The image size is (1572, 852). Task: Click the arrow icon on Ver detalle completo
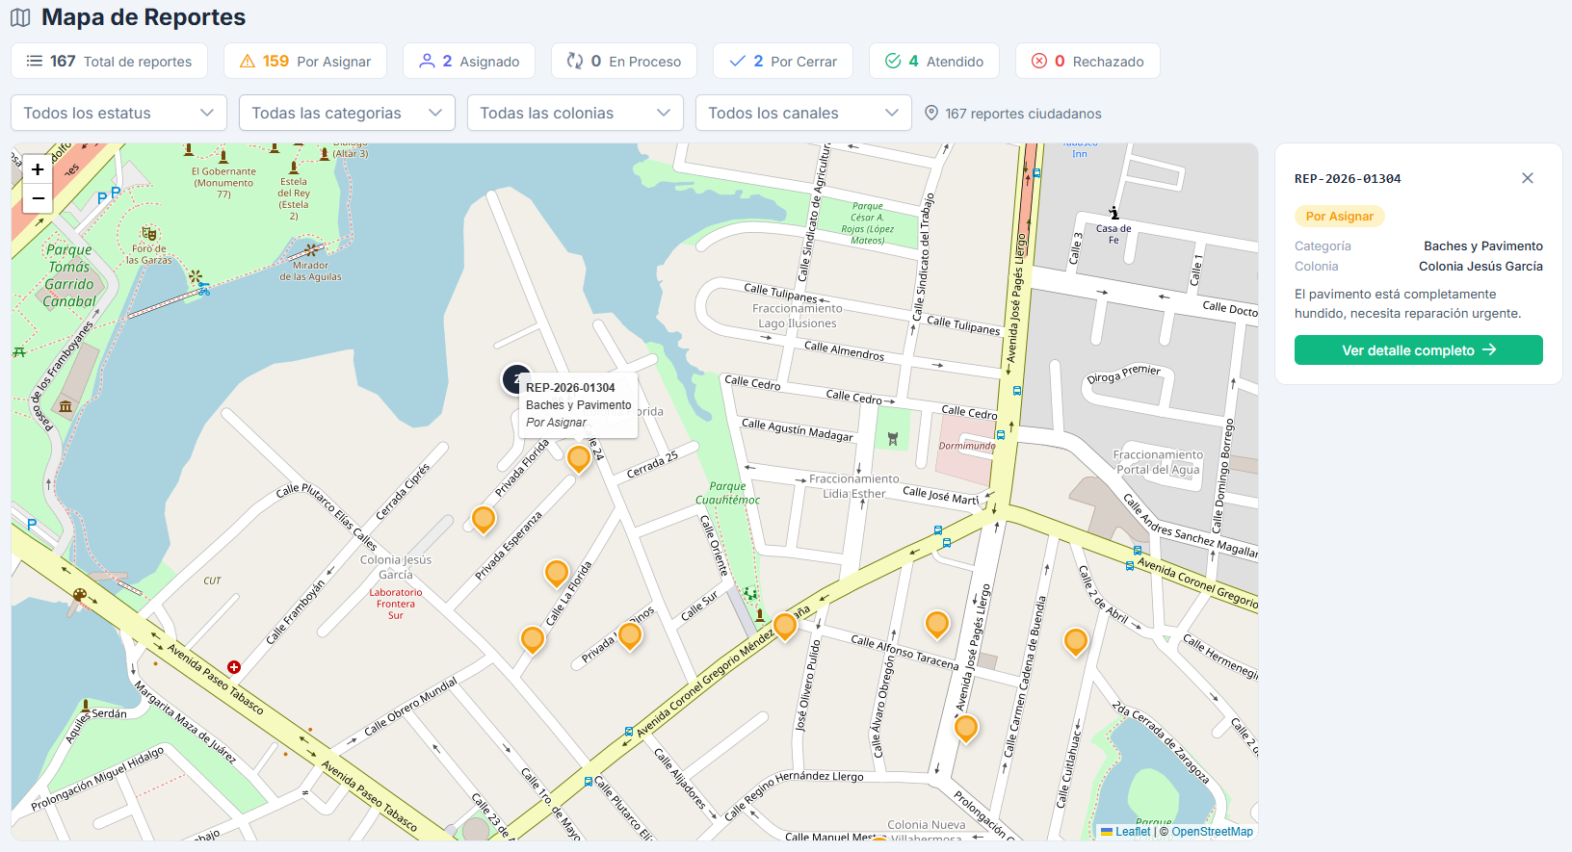click(1489, 349)
